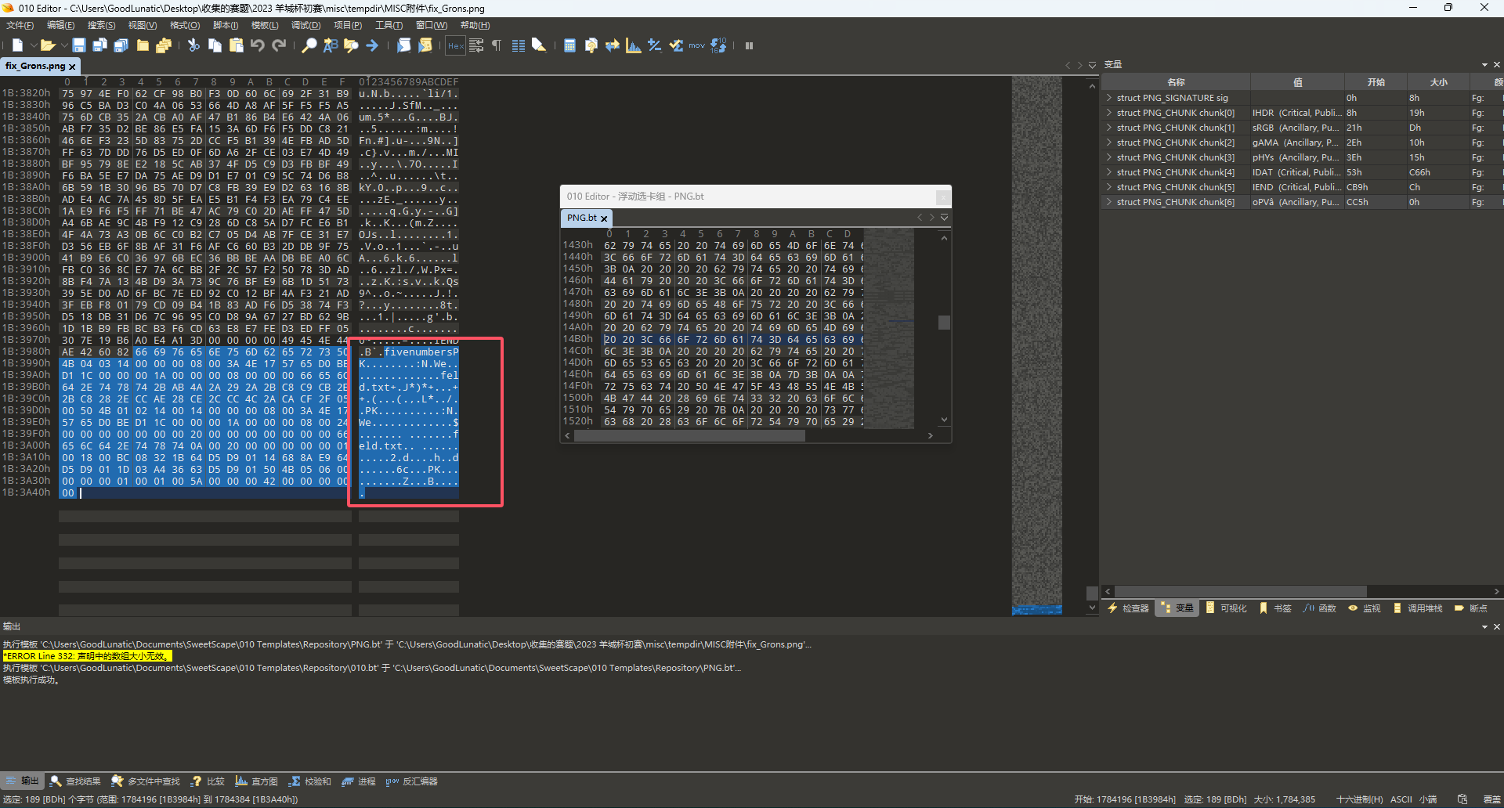Open the 模板(L) menu
This screenshot has height=808, width=1504.
[265, 25]
